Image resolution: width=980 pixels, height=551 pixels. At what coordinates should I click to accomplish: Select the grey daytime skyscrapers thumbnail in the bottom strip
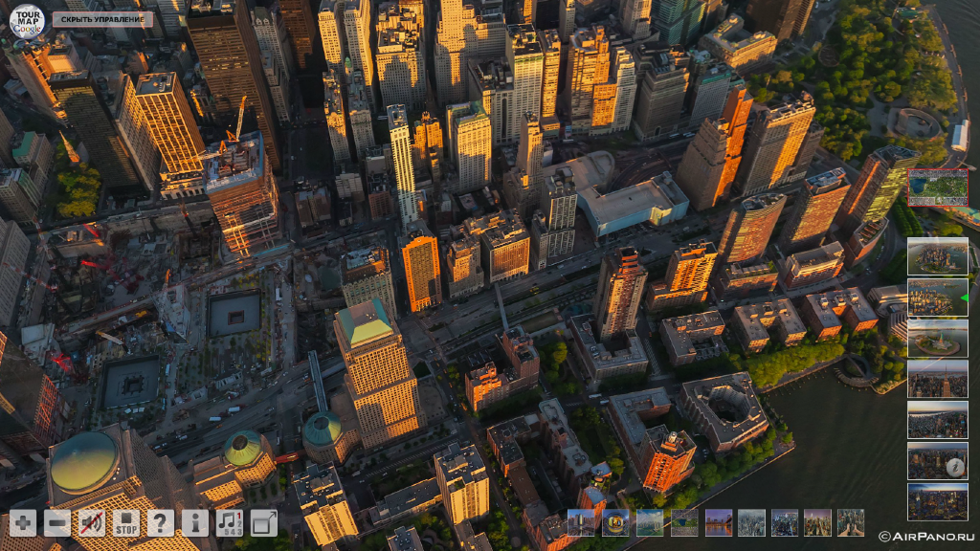coord(751,522)
